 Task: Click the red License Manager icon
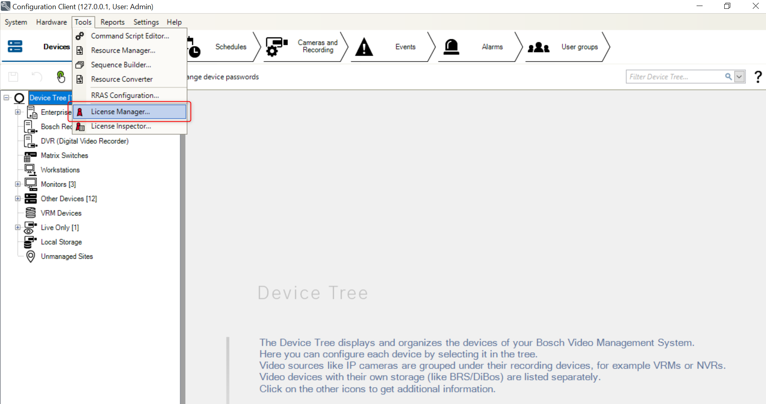[80, 112]
